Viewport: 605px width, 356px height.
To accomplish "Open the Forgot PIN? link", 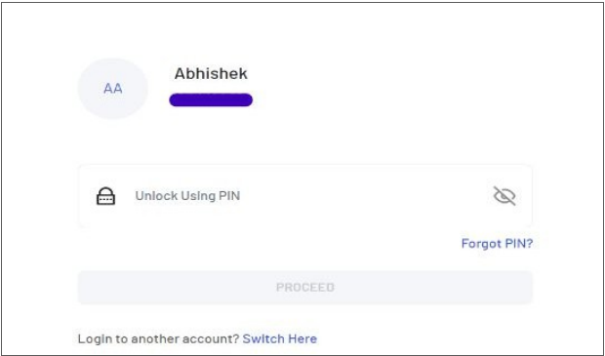I will point(497,244).
